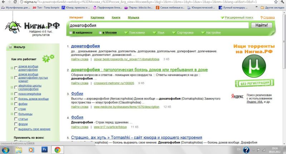286x154 pixels.
Task: Open the 'Сортировка' dropdown
Action: 183,33
